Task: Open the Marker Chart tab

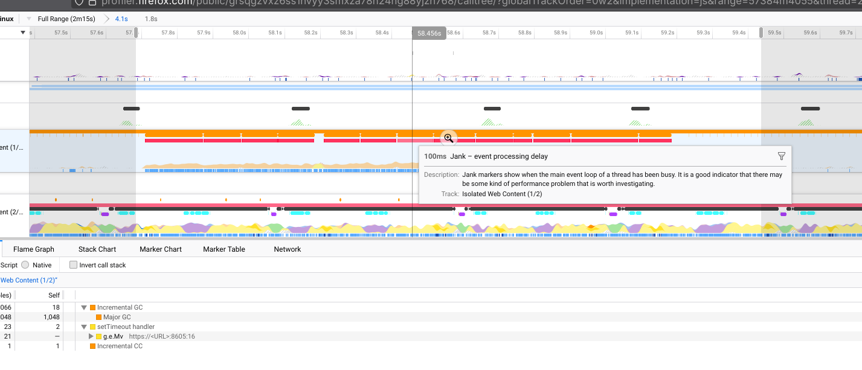Action: 160,249
